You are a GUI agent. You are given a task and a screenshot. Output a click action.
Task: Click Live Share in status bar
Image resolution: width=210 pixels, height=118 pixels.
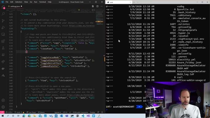coord(31,112)
